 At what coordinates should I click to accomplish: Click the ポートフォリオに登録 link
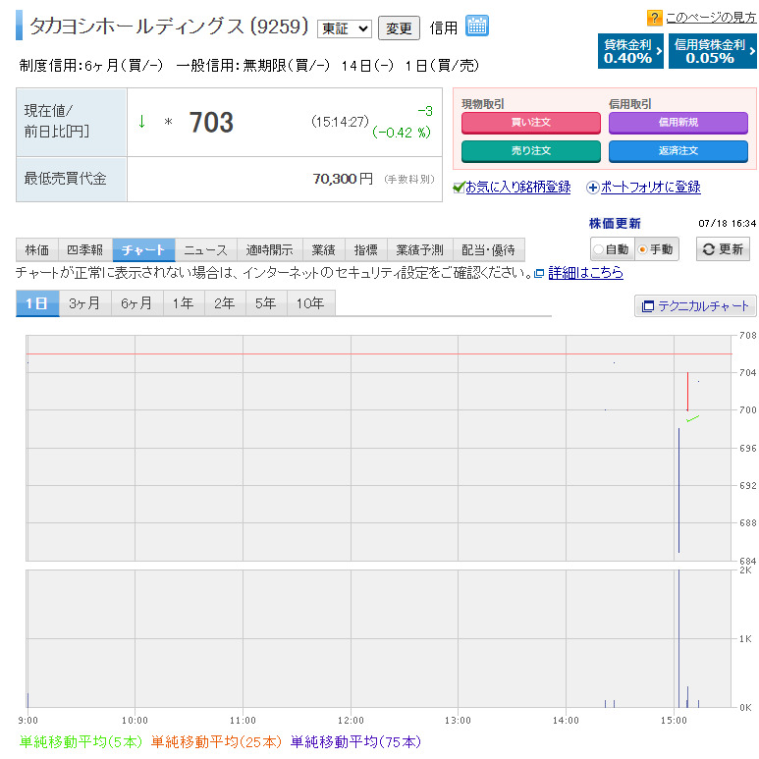[x=651, y=188]
